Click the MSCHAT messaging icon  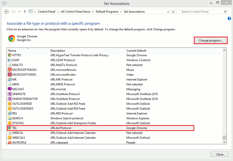coord(10,89)
